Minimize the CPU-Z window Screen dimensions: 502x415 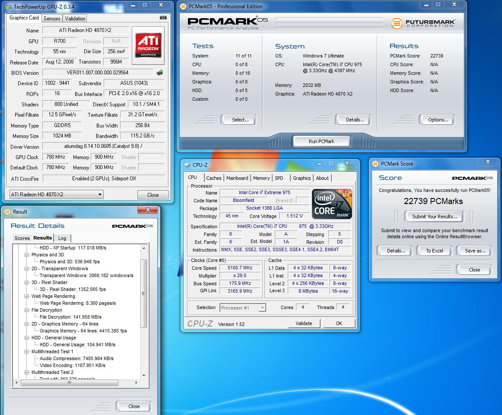pos(319,163)
